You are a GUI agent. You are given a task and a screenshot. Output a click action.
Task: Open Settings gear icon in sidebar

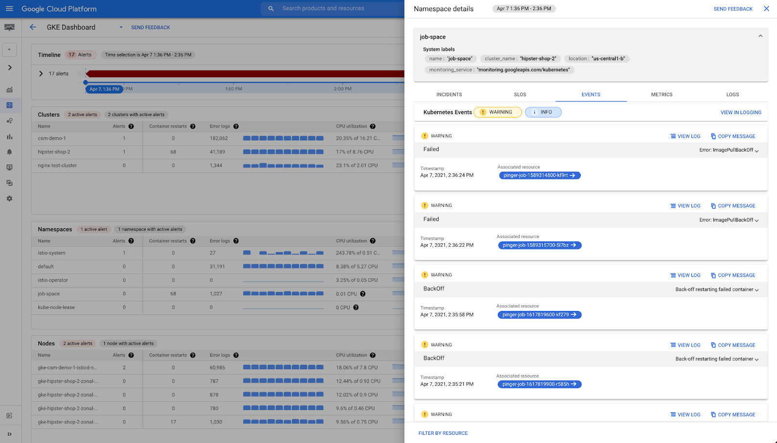[x=9, y=199]
